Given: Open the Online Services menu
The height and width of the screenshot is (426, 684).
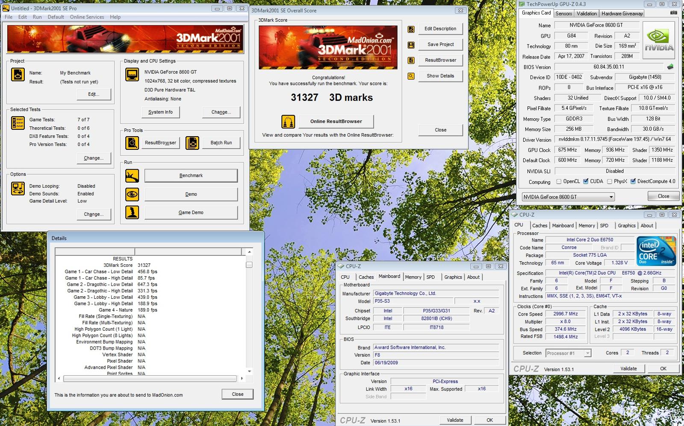Looking at the screenshot, I should pyautogui.click(x=87, y=17).
